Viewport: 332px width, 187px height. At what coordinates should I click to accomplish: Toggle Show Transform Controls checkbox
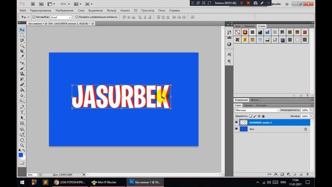77,17
